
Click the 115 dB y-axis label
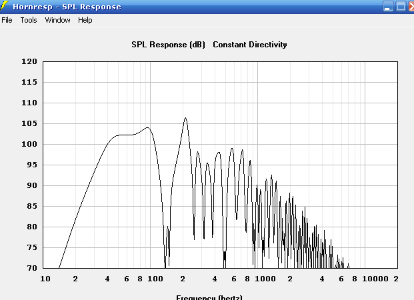tap(29, 82)
